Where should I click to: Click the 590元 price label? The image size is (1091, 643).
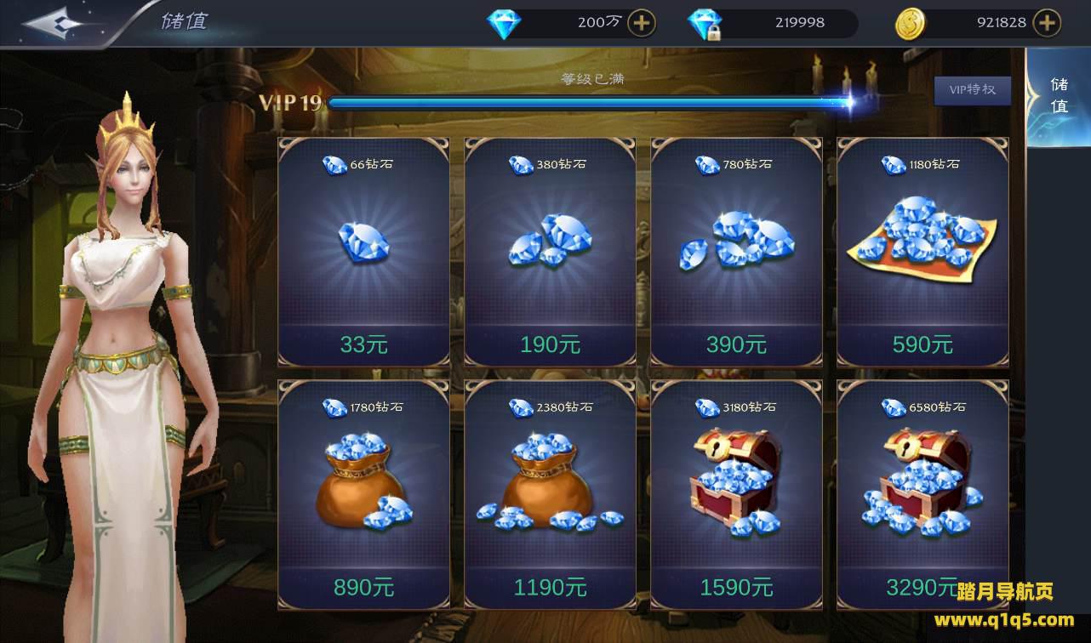pyautogui.click(x=922, y=344)
